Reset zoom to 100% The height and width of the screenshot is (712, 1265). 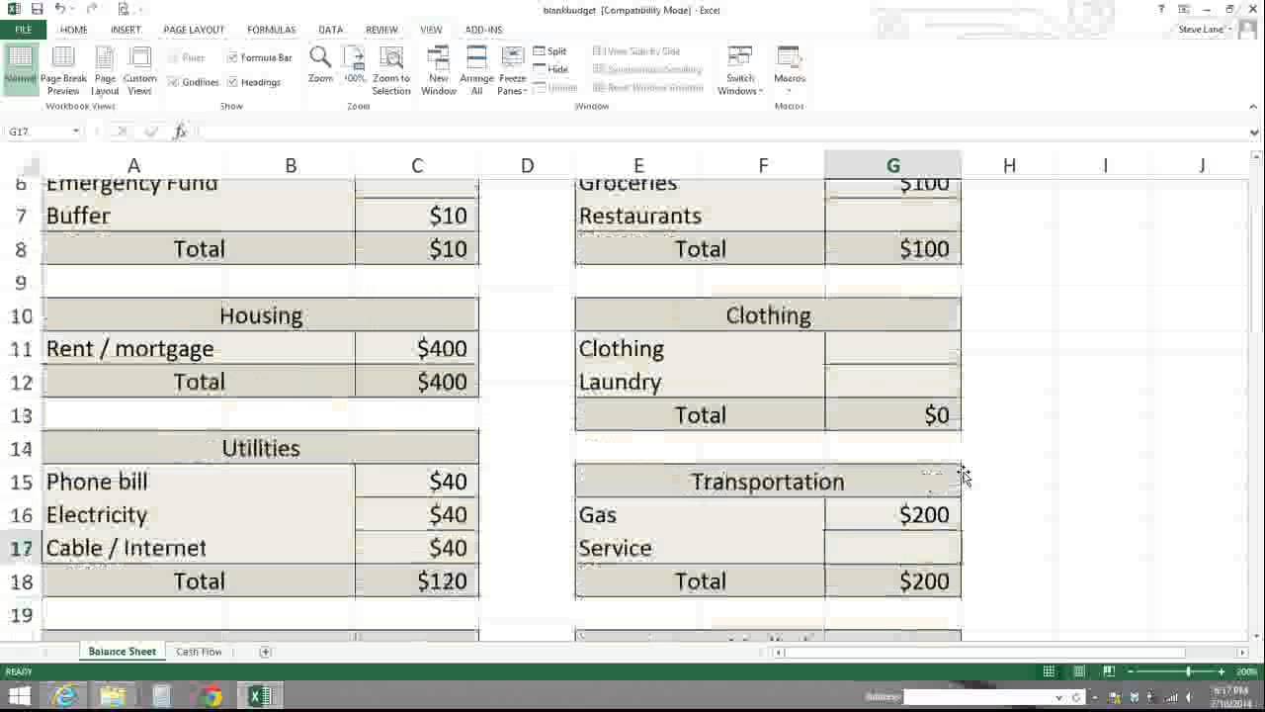(x=355, y=65)
